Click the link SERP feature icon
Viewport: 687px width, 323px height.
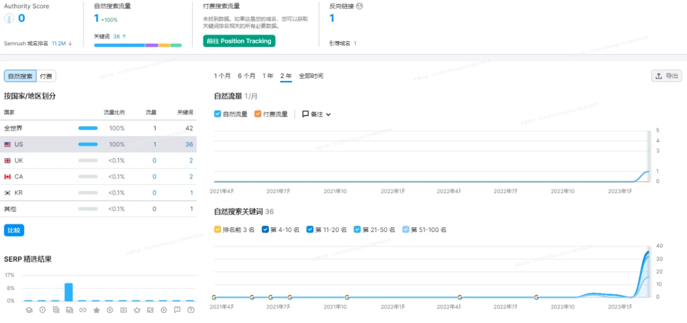[83, 311]
